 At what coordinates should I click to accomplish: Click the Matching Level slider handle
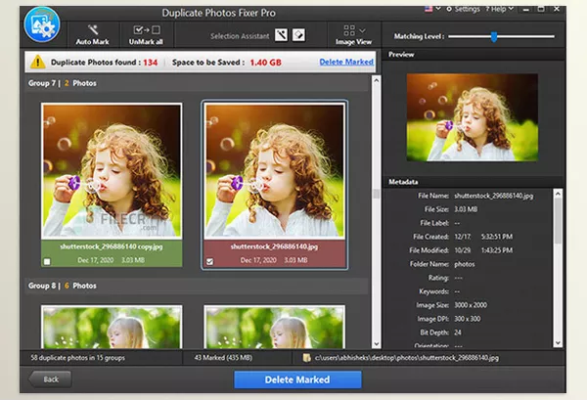(494, 36)
